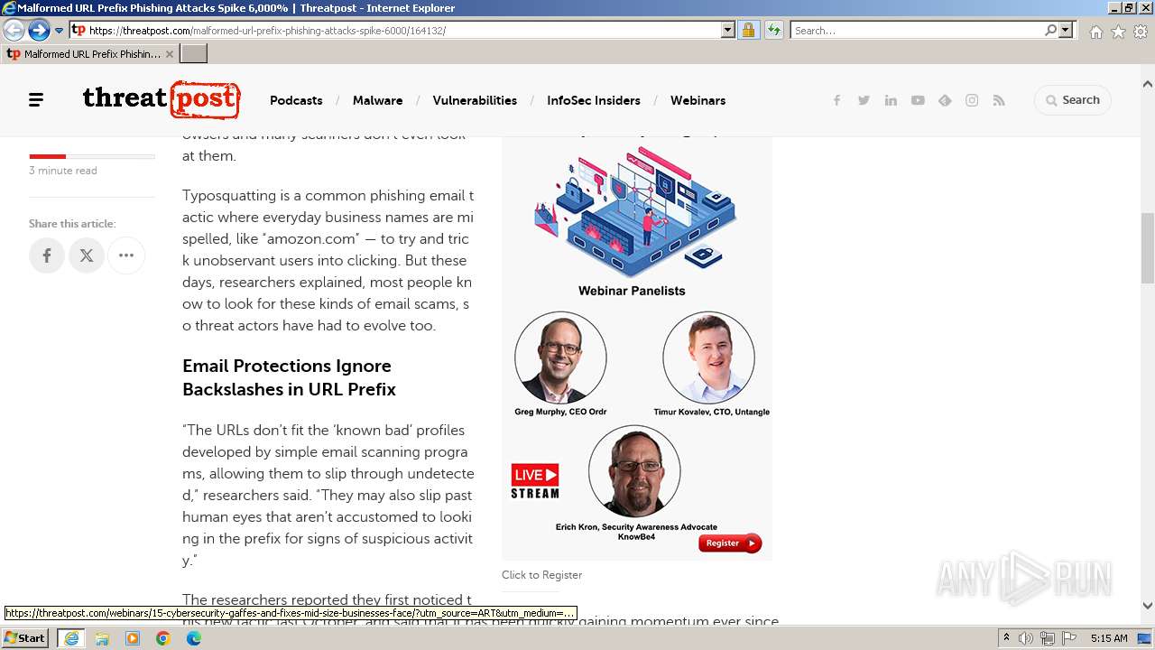Click the URL address field

point(404,30)
